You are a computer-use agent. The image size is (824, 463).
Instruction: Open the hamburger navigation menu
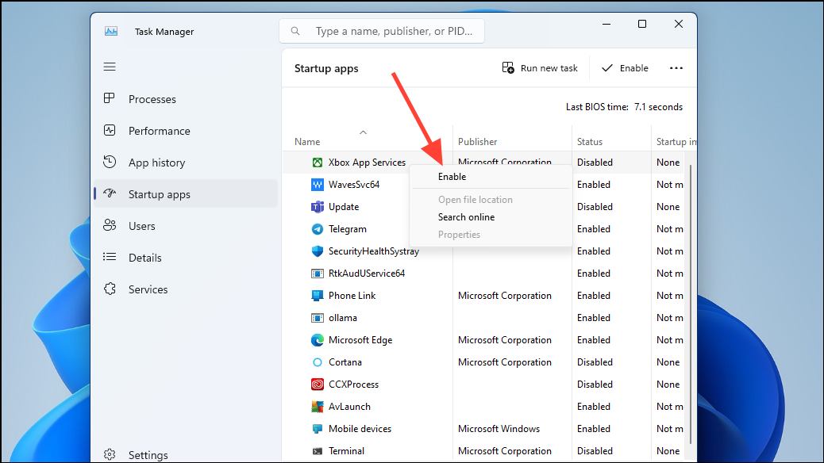pos(110,67)
